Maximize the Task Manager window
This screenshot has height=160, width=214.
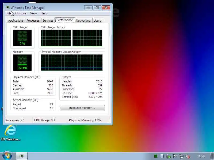point(97,8)
